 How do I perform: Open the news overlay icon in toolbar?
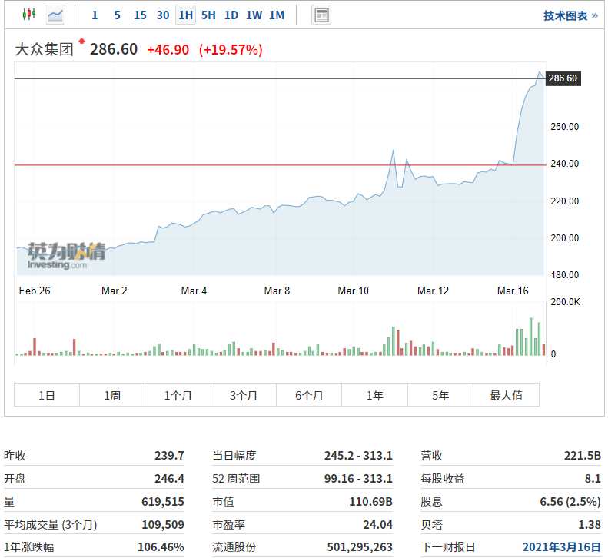(x=322, y=15)
